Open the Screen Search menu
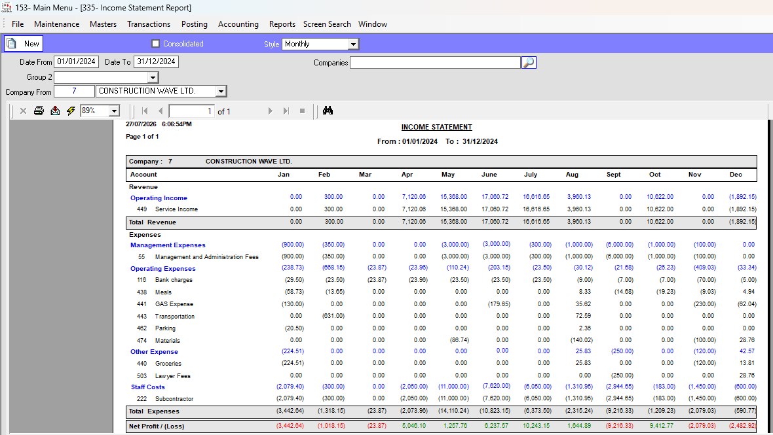This screenshot has width=773, height=435. (327, 24)
